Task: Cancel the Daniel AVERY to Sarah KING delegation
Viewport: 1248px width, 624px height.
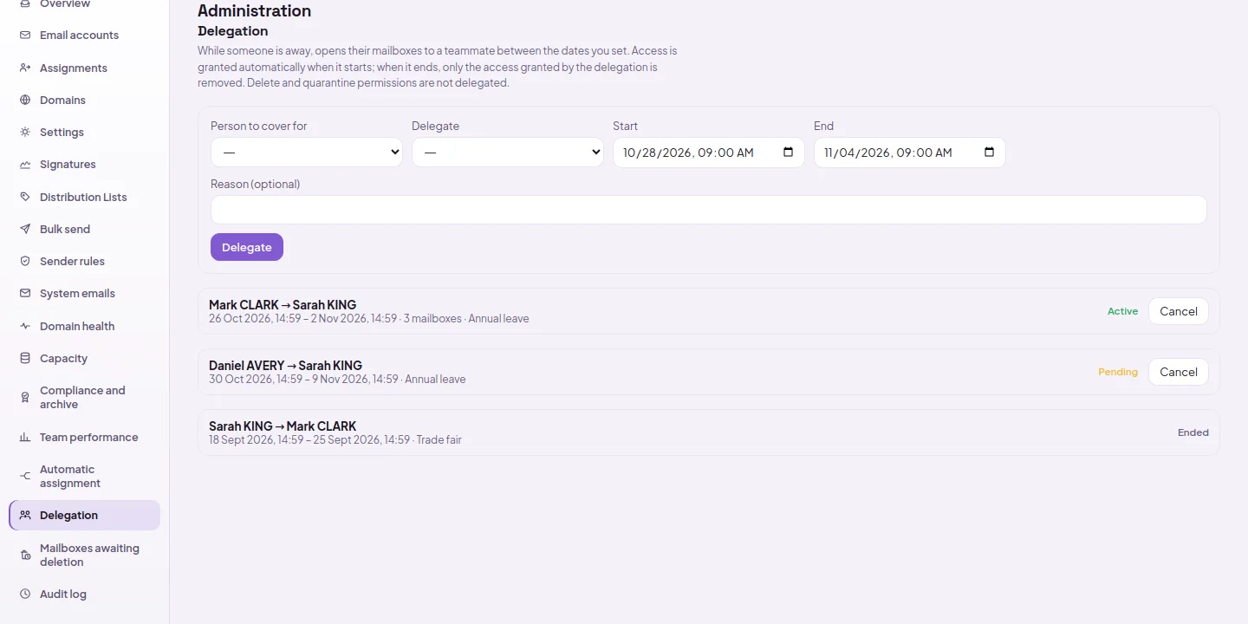Action: point(1179,372)
